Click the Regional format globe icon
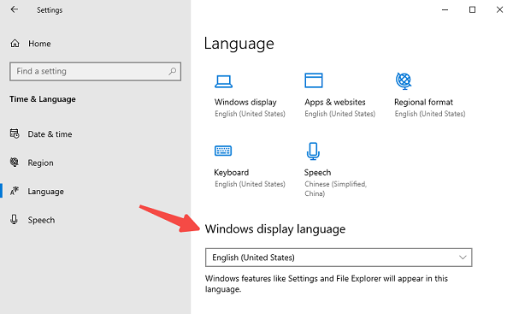This screenshot has height=314, width=513. [404, 81]
